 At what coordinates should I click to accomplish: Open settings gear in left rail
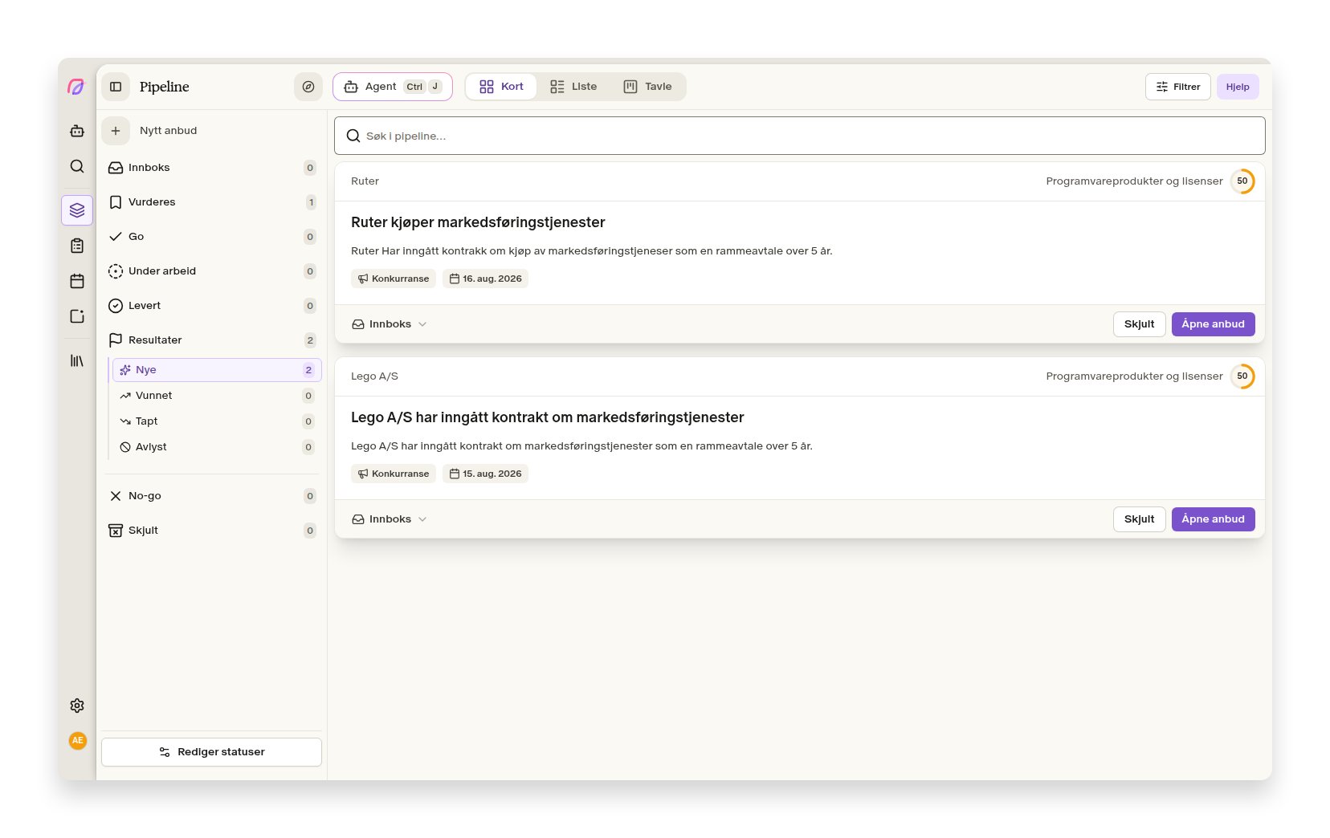click(x=77, y=706)
